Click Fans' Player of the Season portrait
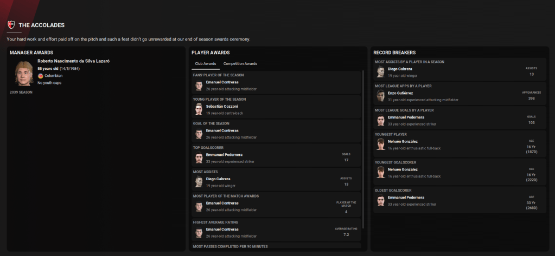Viewport: 555px width, 256px height. (x=199, y=86)
